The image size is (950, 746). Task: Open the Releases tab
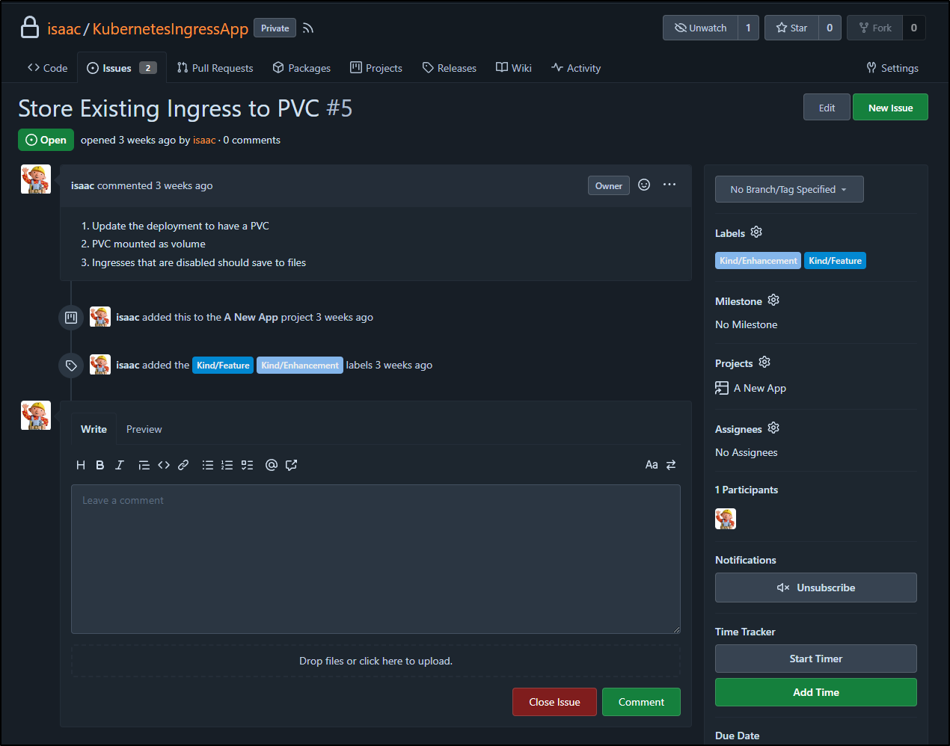pyautogui.click(x=449, y=68)
